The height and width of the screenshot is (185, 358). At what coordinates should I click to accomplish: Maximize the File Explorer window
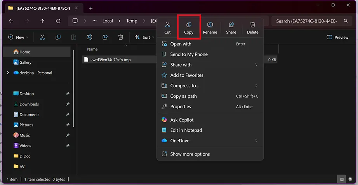pos(333,5)
